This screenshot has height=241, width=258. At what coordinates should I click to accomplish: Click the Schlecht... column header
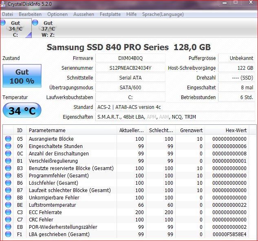pyautogui.click(x=161, y=130)
